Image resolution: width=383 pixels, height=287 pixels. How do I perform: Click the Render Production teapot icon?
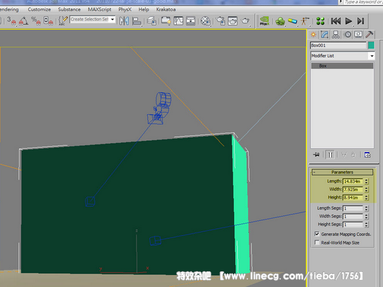(245, 21)
